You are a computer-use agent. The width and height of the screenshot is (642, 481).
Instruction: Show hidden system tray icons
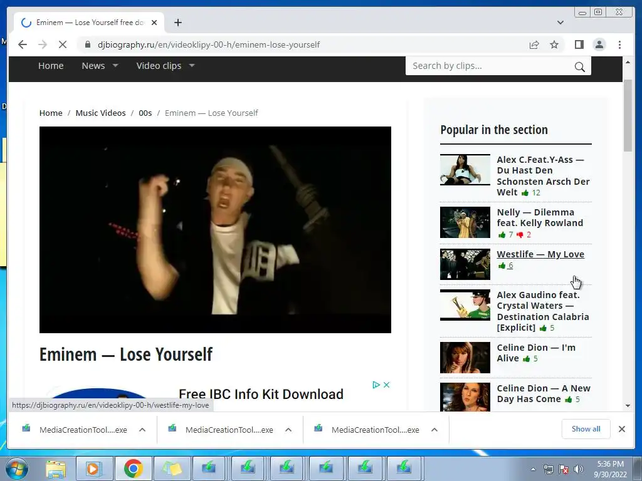[533, 469]
